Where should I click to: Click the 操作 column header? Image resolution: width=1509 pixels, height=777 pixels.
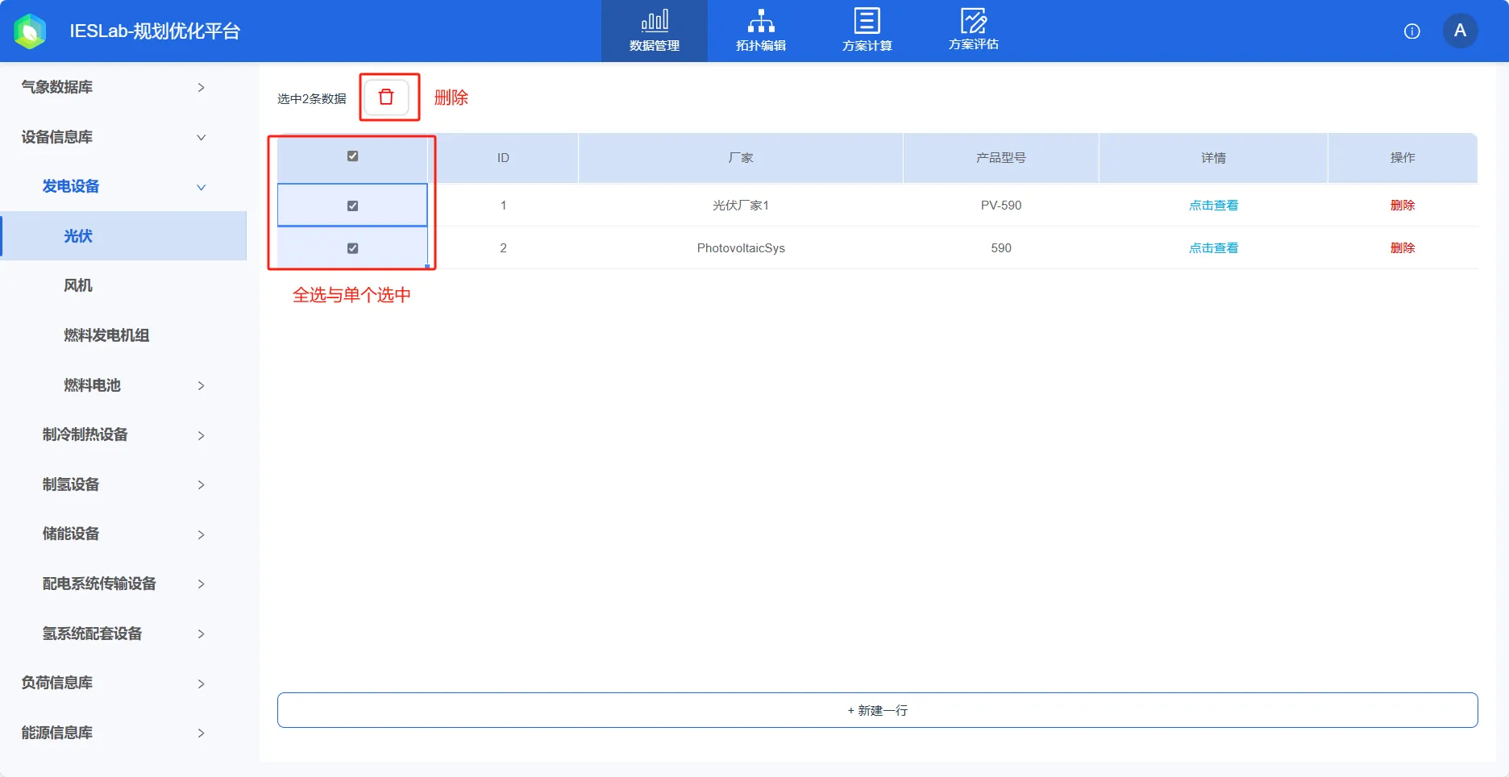(1403, 158)
